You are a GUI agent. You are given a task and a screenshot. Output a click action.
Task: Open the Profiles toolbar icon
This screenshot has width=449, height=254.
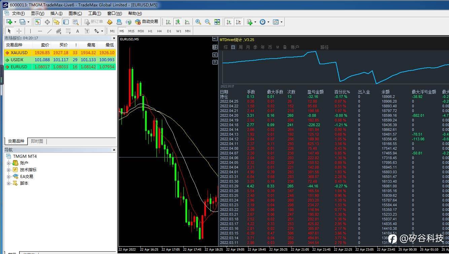click(x=22, y=22)
